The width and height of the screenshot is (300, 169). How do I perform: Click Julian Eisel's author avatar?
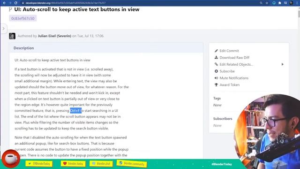(12, 36)
